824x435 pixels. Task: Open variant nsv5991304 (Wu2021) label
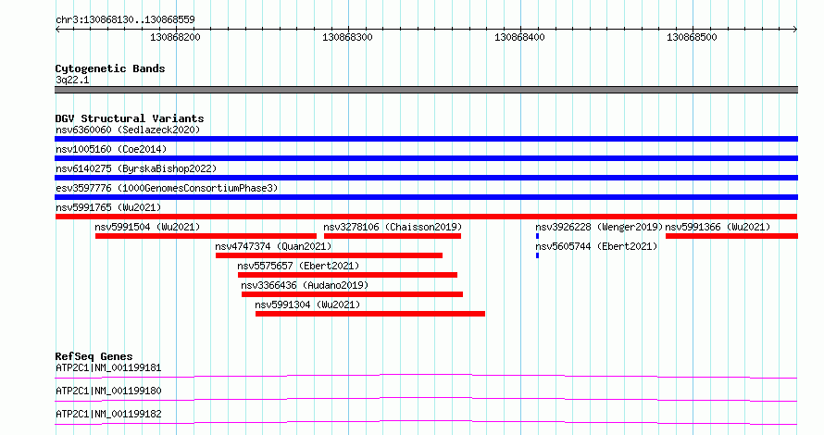click(307, 304)
